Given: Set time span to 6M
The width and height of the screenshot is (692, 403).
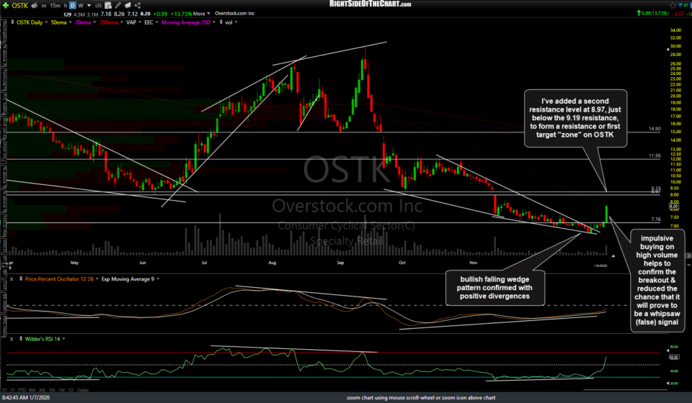Looking at the screenshot, I should pyautogui.click(x=32, y=390).
